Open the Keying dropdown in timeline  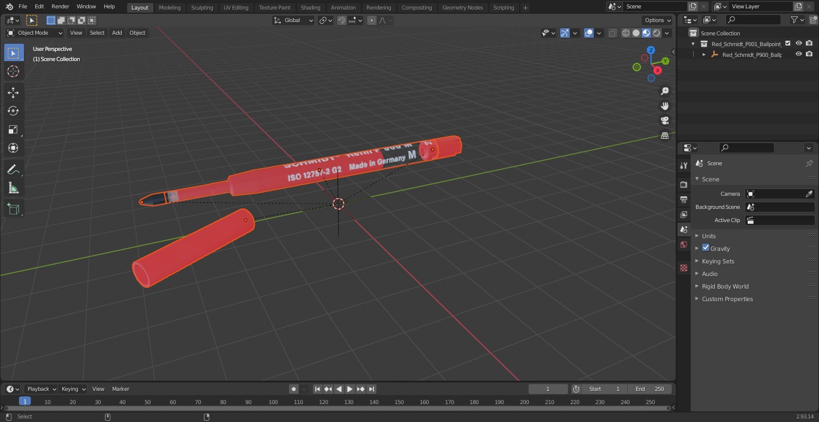[73, 389]
